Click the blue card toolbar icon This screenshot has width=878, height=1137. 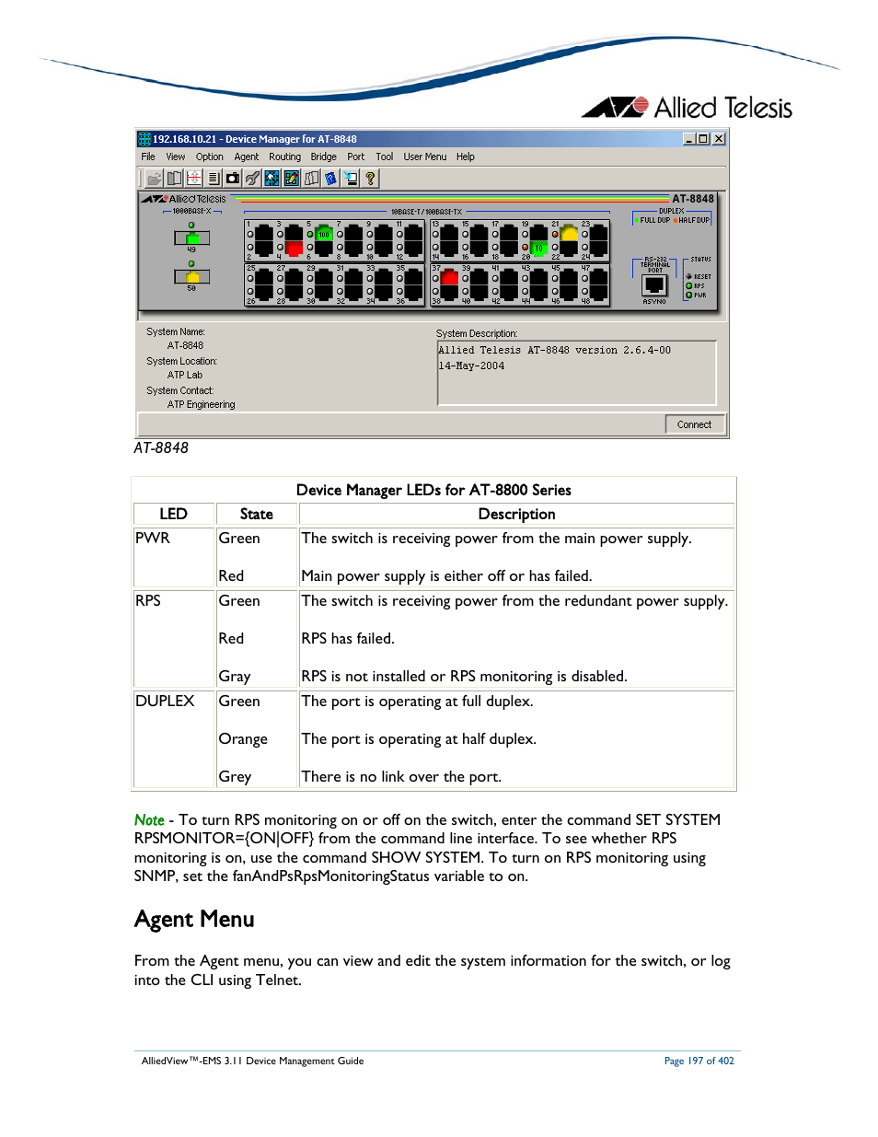point(330,179)
